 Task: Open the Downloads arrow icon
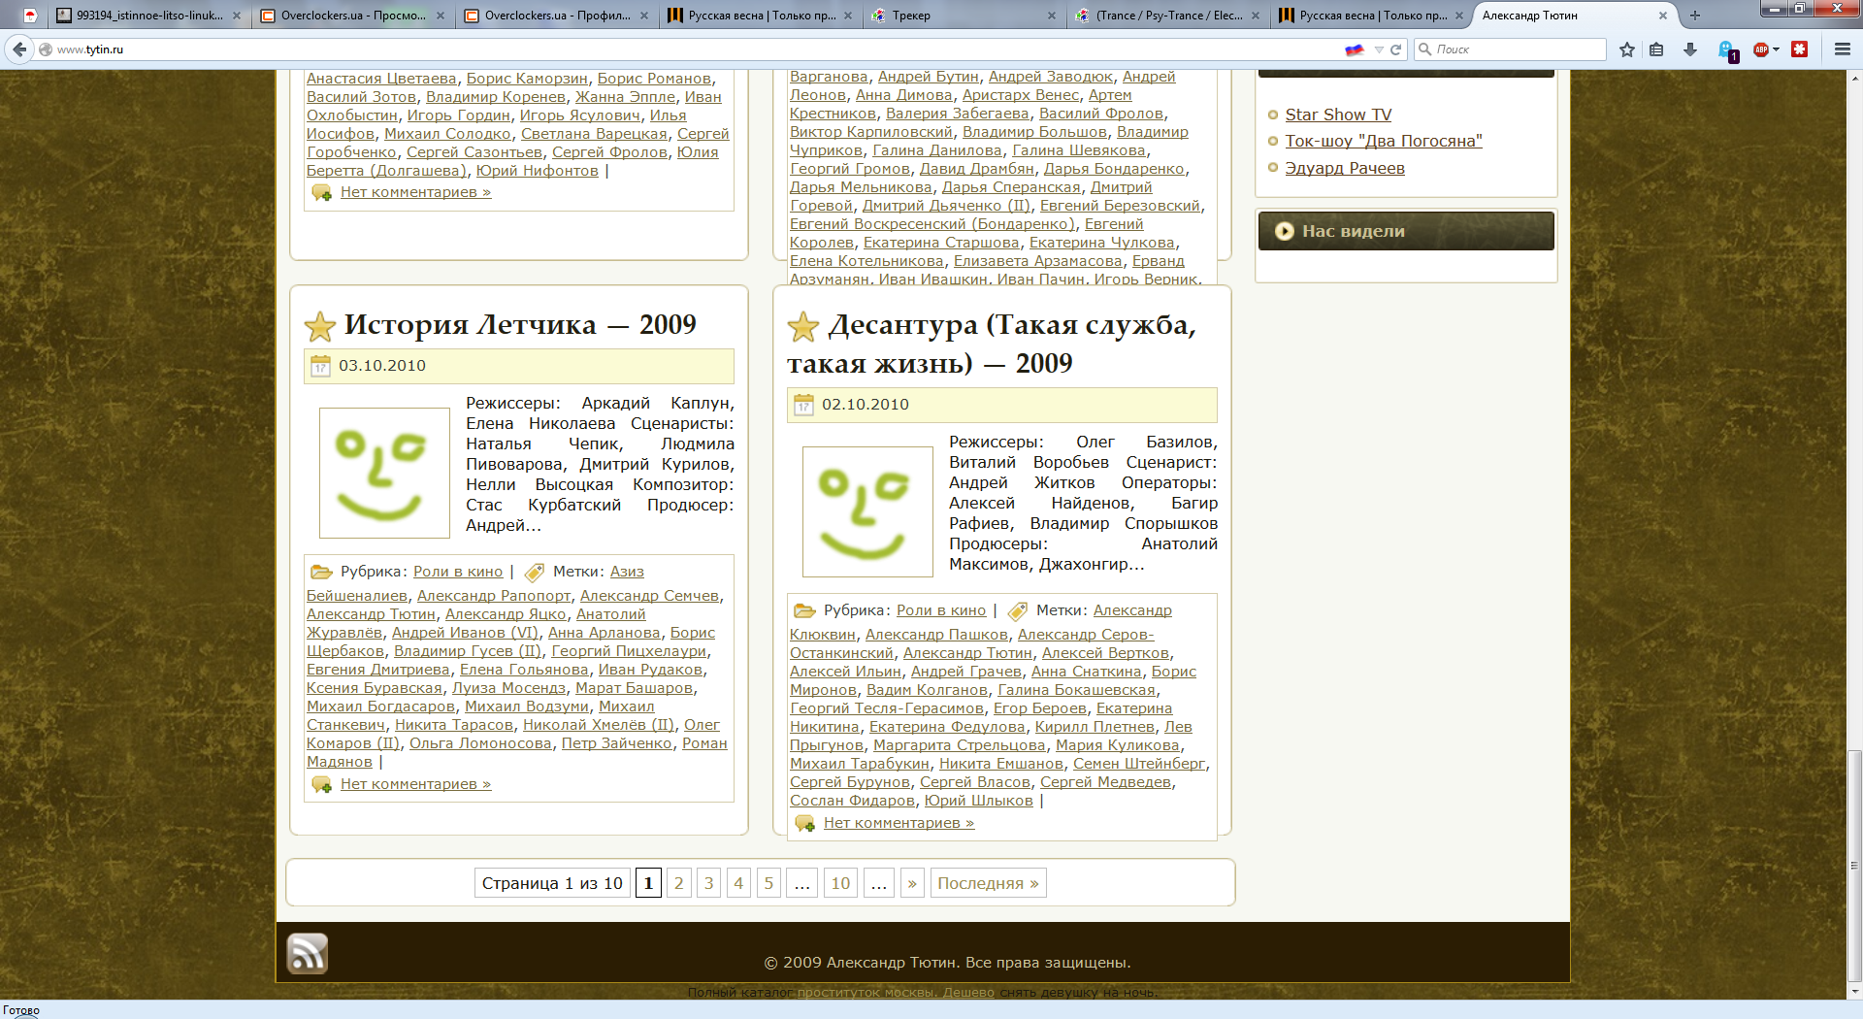coord(1690,49)
